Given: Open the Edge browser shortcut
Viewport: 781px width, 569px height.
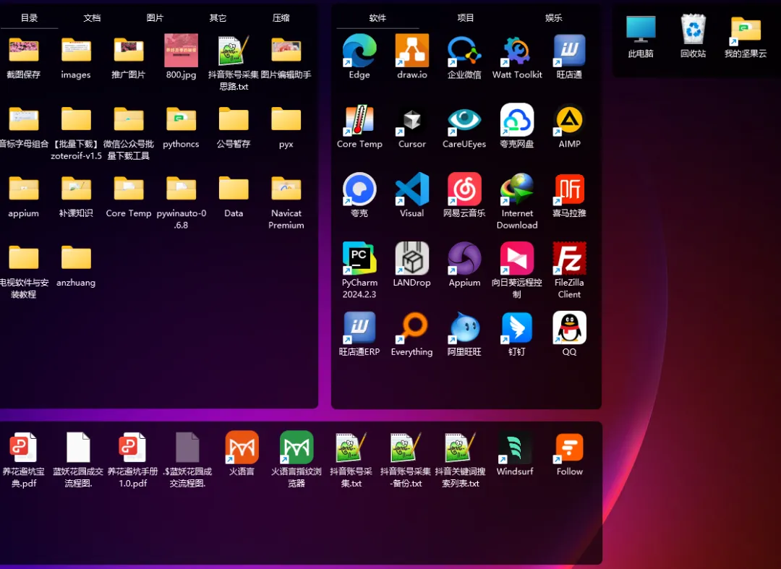Looking at the screenshot, I should pyautogui.click(x=359, y=51).
